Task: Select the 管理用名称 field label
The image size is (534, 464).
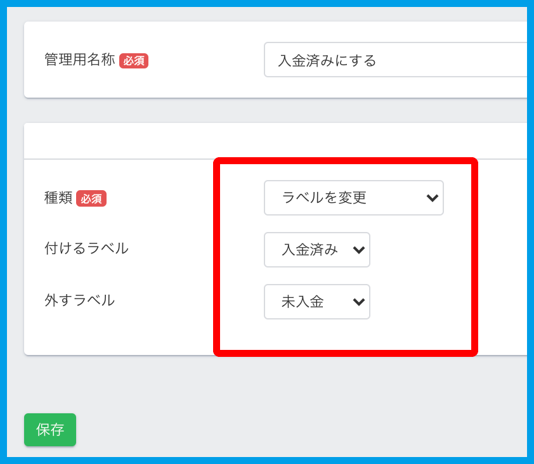Action: 79,60
